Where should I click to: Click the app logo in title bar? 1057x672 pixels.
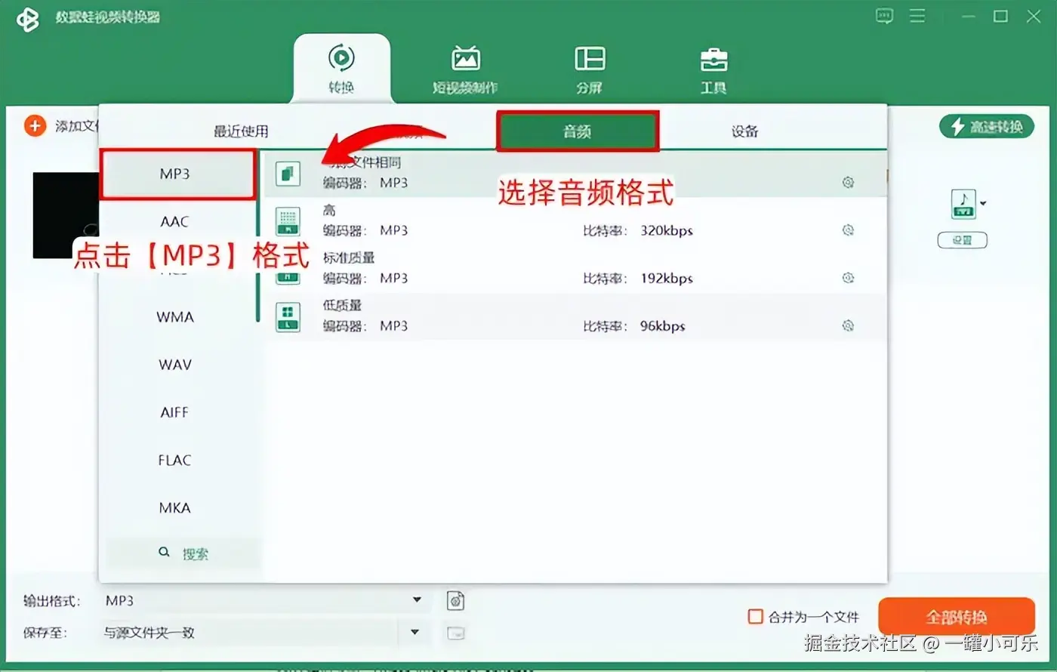(x=28, y=19)
